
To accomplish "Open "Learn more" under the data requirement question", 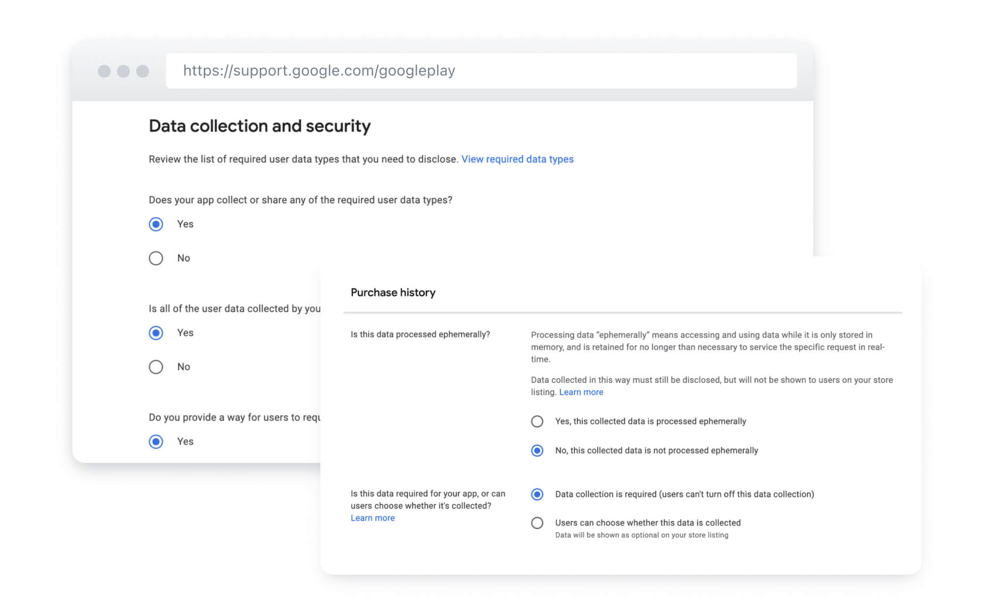I will tap(372, 518).
